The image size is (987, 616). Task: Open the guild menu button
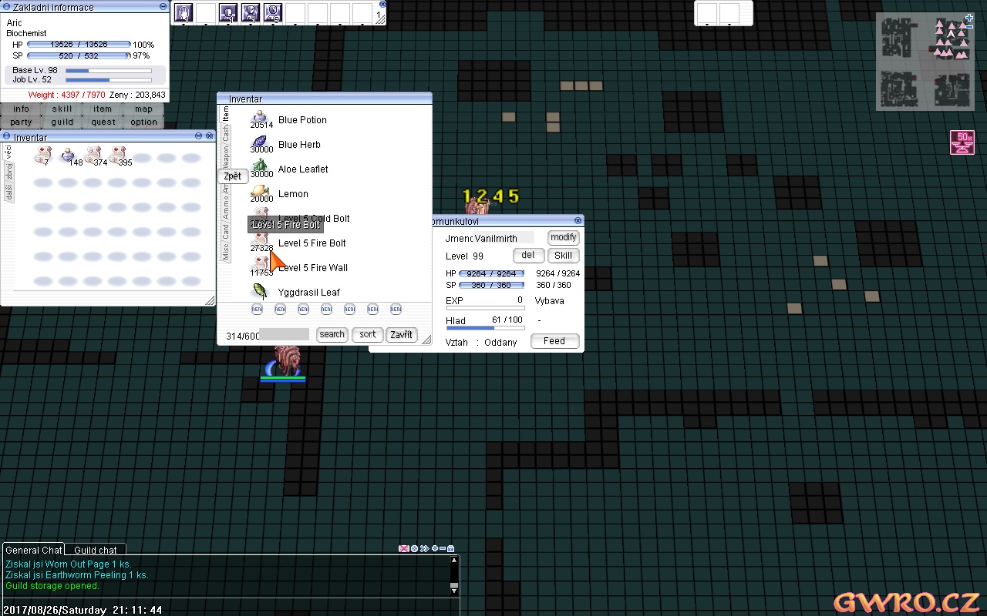[62, 122]
